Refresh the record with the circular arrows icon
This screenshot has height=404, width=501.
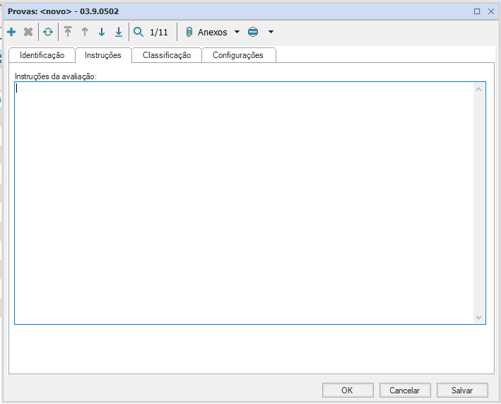click(48, 32)
